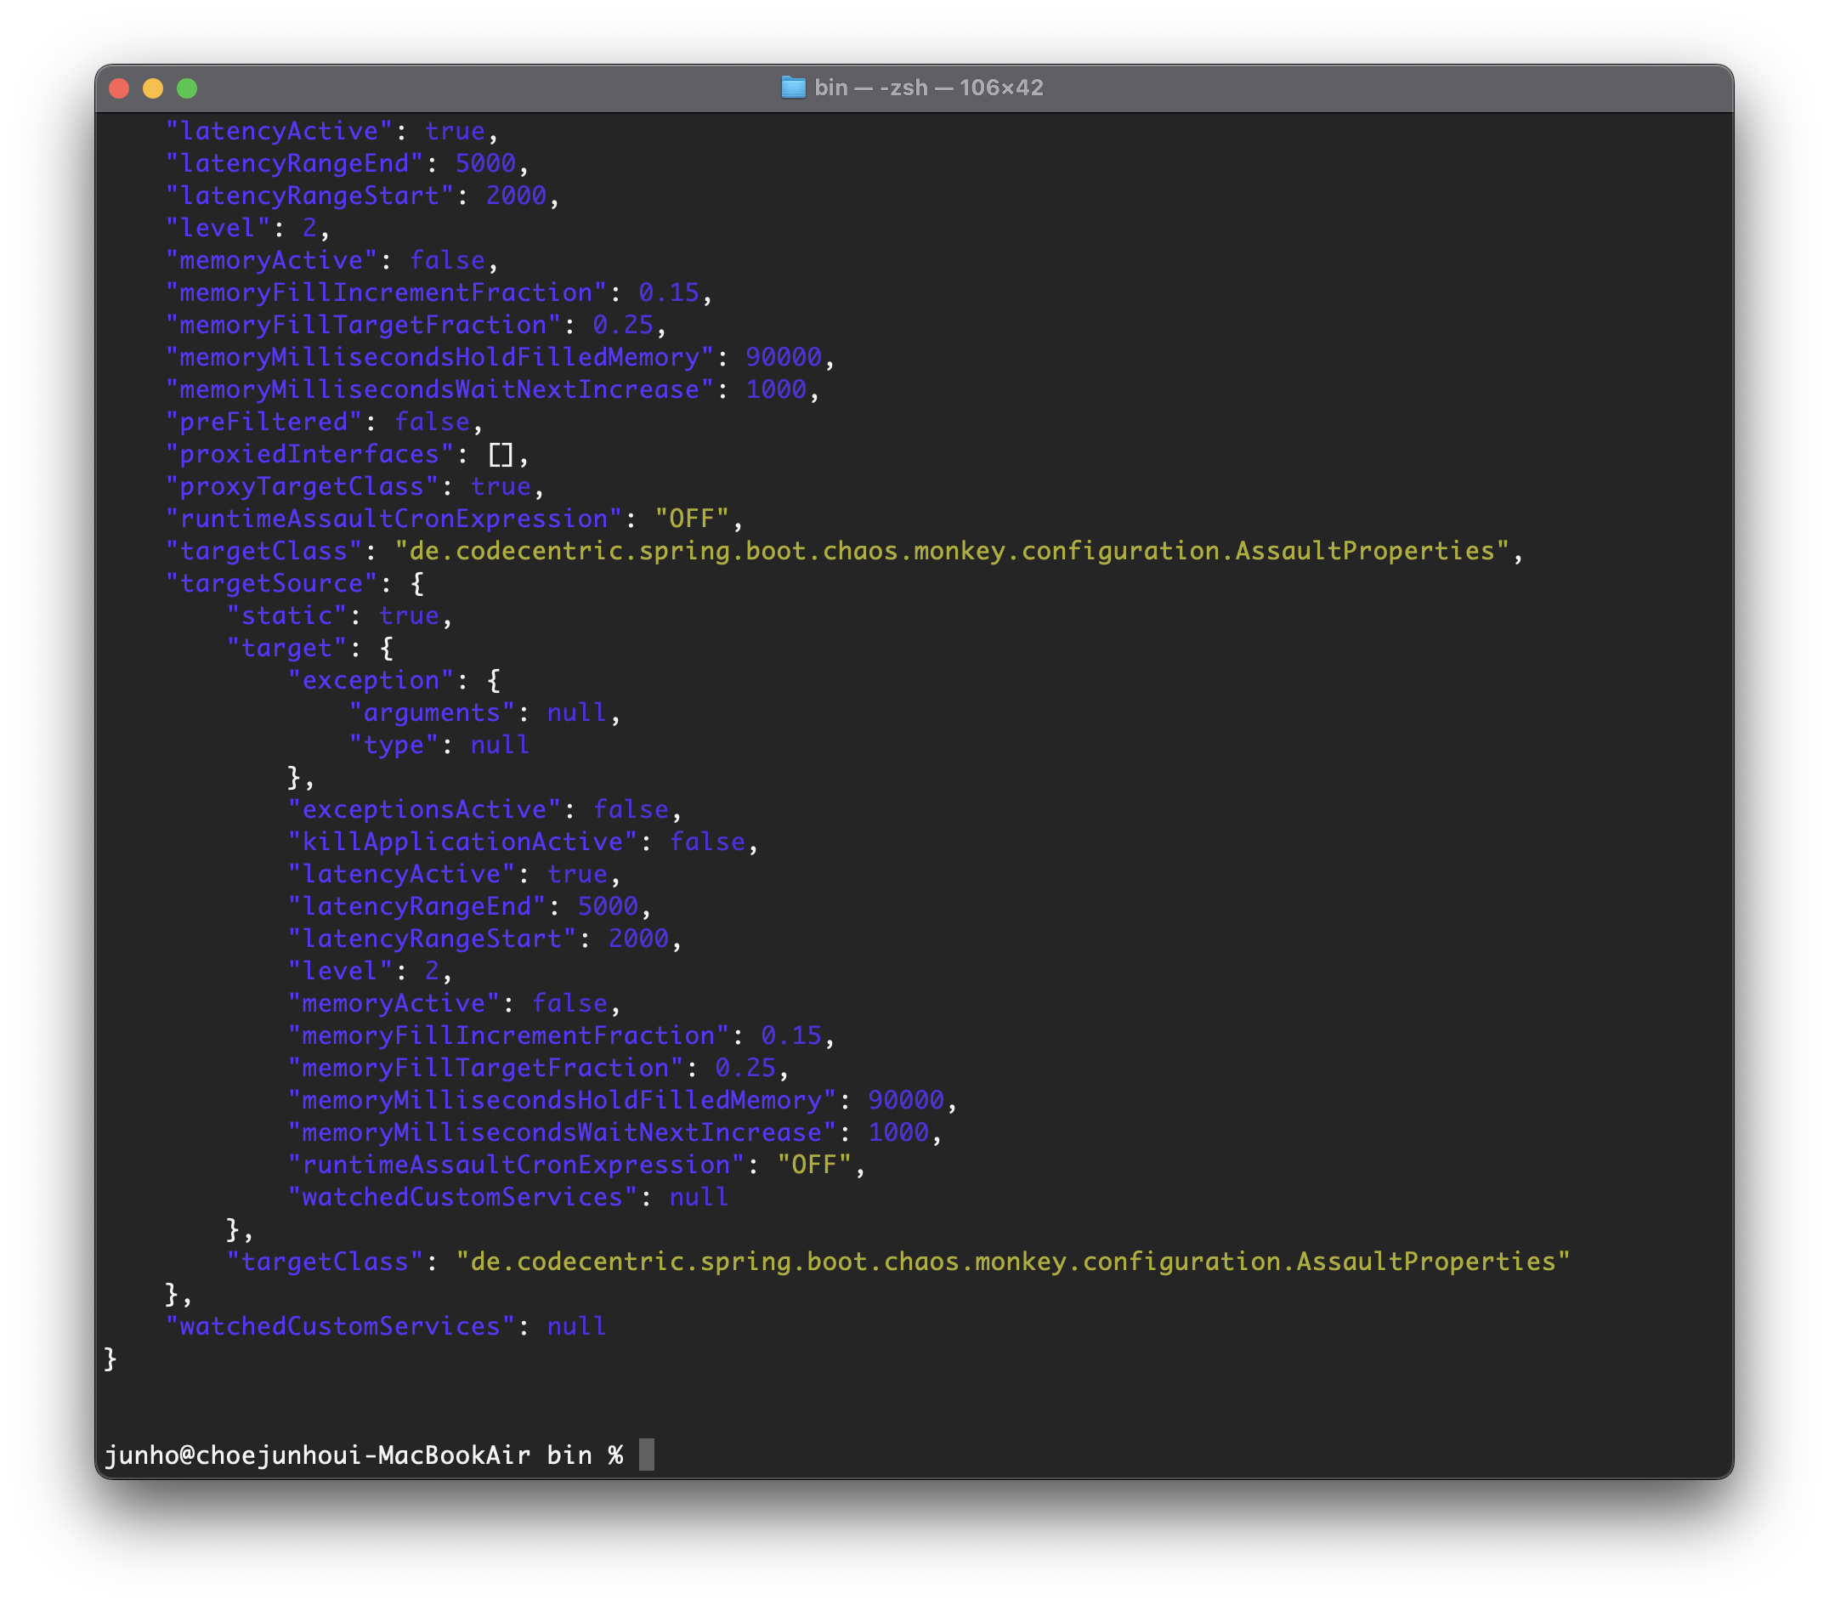This screenshot has width=1829, height=1605.
Task: Click the folder icon in the title bar
Action: click(x=793, y=88)
